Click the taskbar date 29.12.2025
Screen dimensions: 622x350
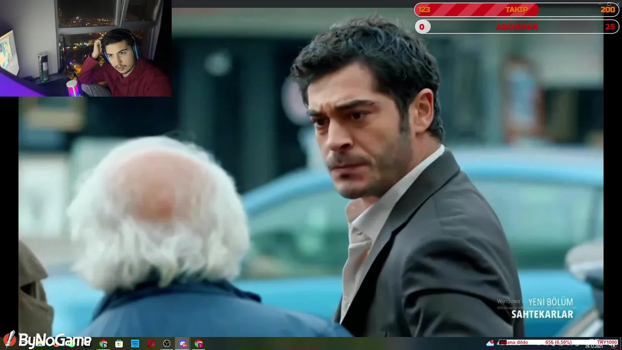(593, 347)
